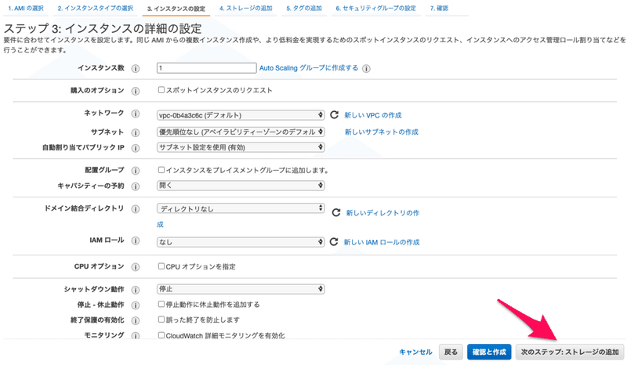Go to tab 4. ストレージの追加

point(245,8)
